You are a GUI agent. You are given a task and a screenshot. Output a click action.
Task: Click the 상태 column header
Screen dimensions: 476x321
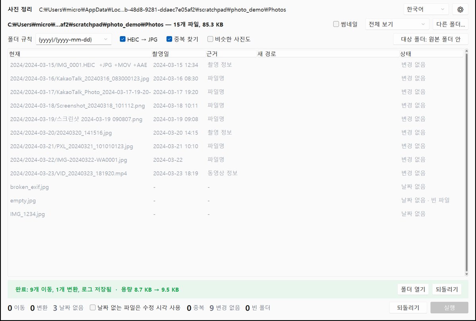point(431,53)
